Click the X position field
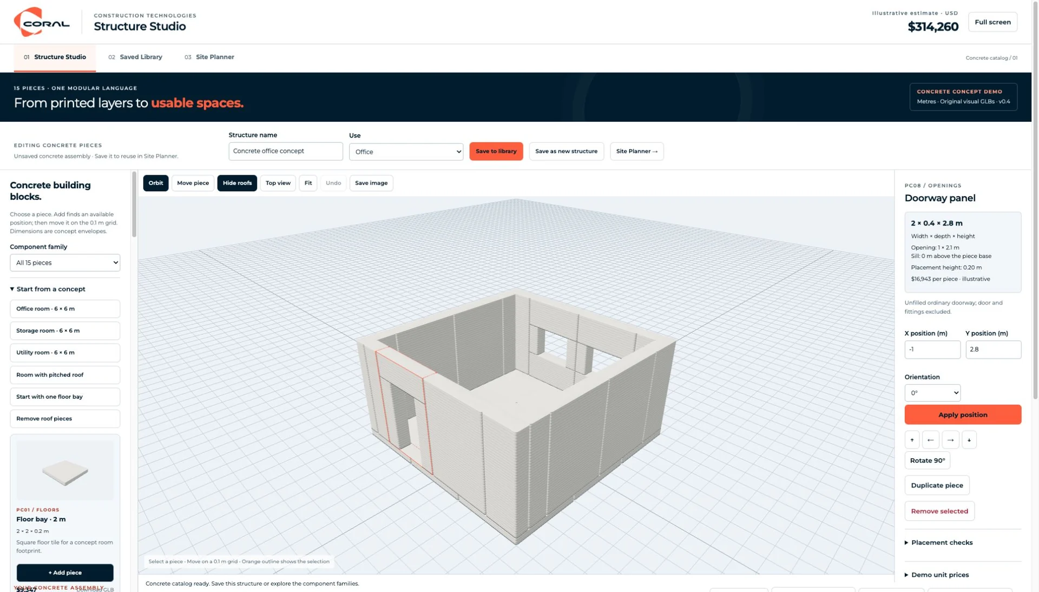1039x592 pixels. [x=932, y=350]
